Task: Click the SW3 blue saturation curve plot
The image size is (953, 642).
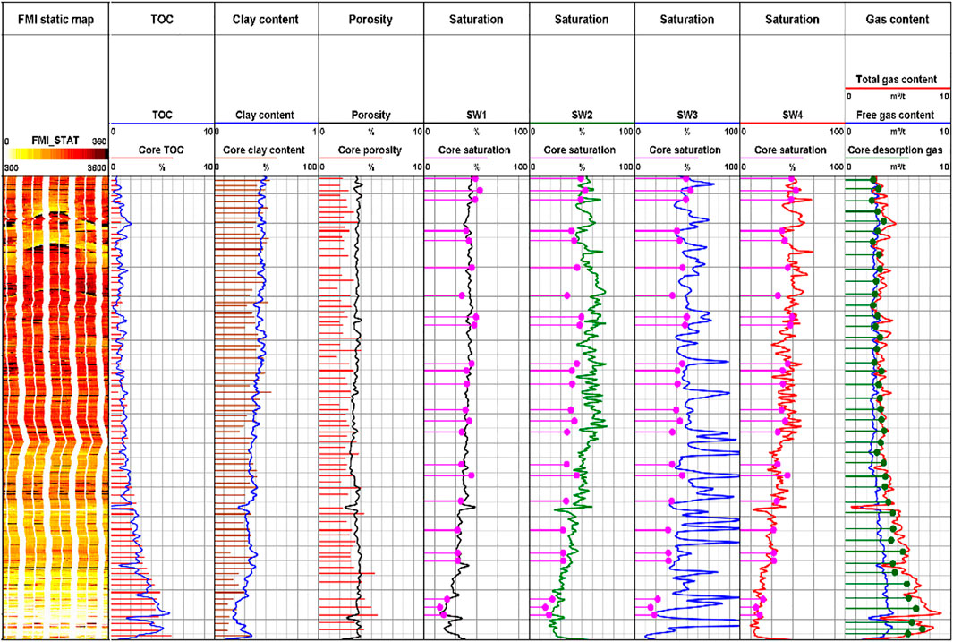Action: (x=687, y=408)
